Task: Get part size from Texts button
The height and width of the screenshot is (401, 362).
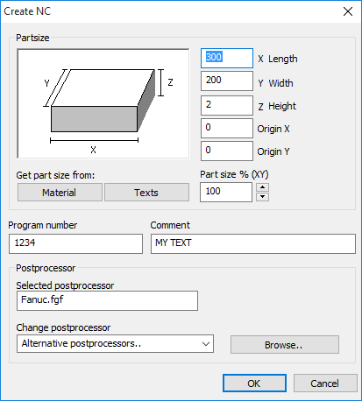Action: pyautogui.click(x=146, y=193)
